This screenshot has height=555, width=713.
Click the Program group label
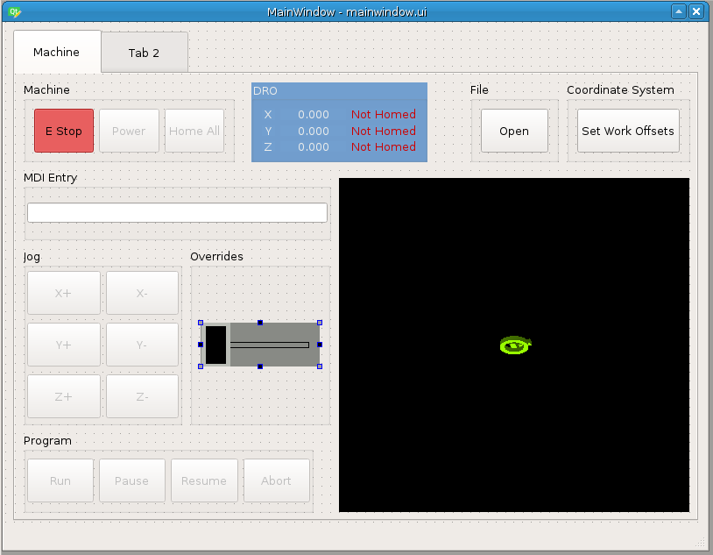click(47, 441)
